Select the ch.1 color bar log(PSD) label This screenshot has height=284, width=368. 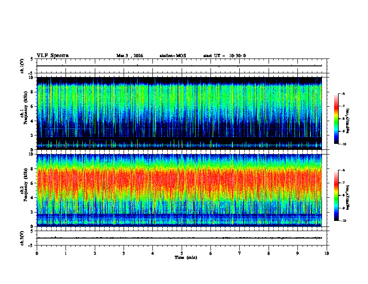[348, 121]
